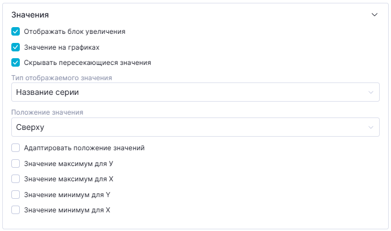Uncheck the Значение на графиках checkbox

coord(16,47)
